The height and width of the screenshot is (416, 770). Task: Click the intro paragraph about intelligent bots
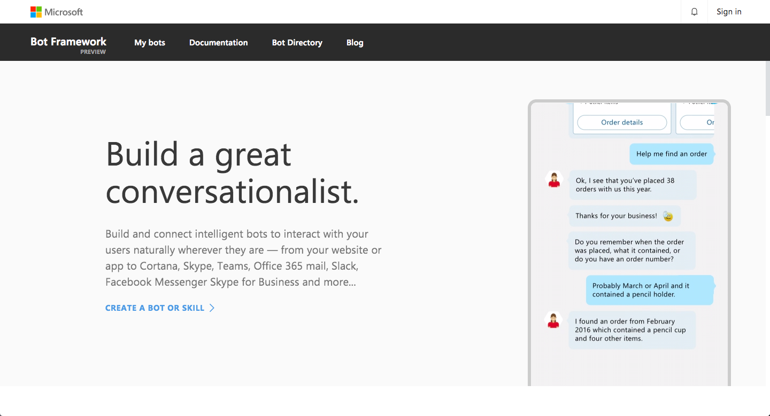point(243,258)
